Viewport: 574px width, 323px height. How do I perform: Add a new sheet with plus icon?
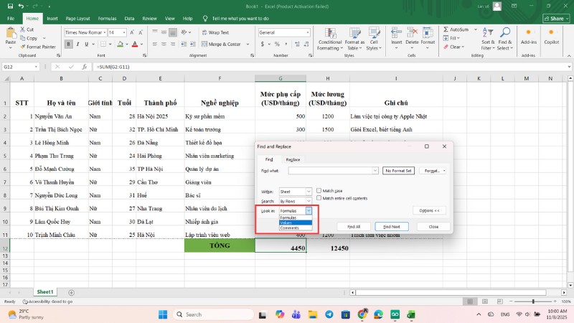point(71,292)
